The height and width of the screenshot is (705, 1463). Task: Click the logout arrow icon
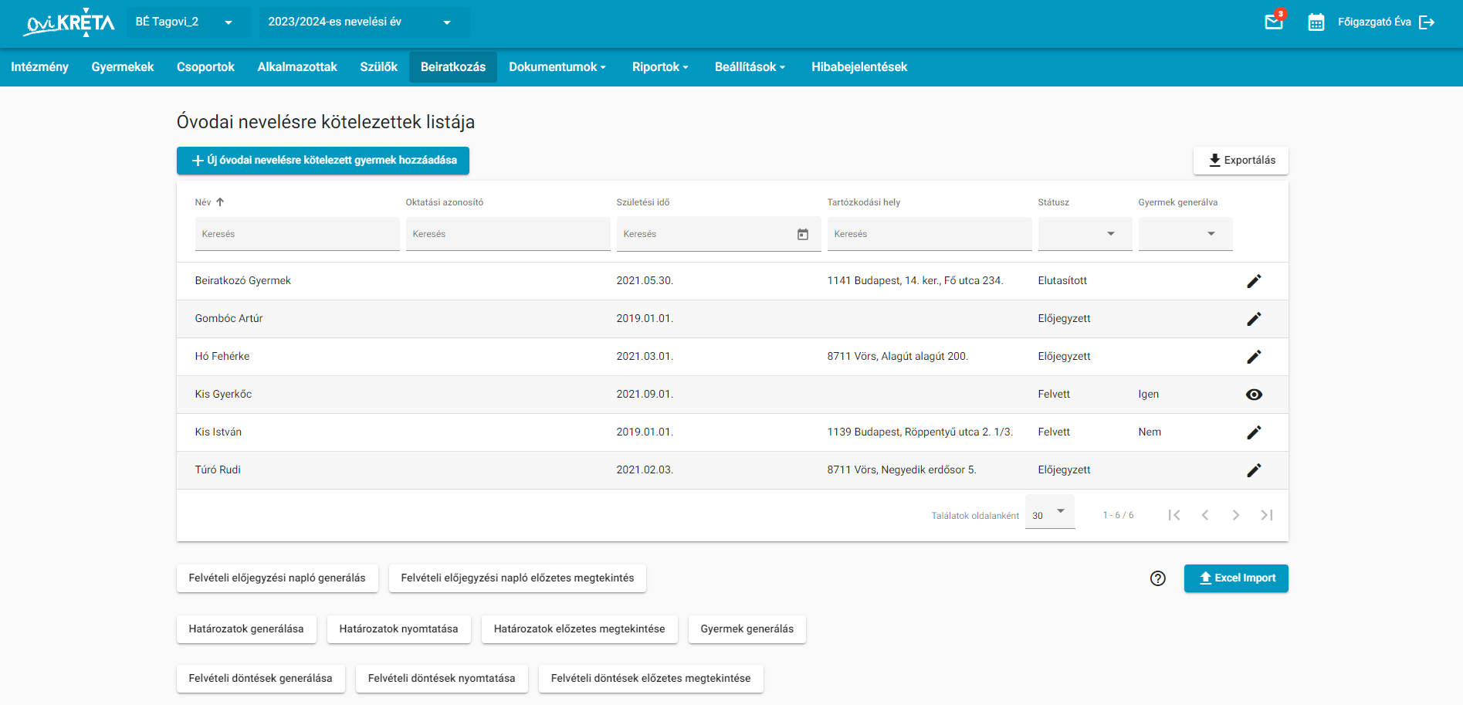[1427, 22]
